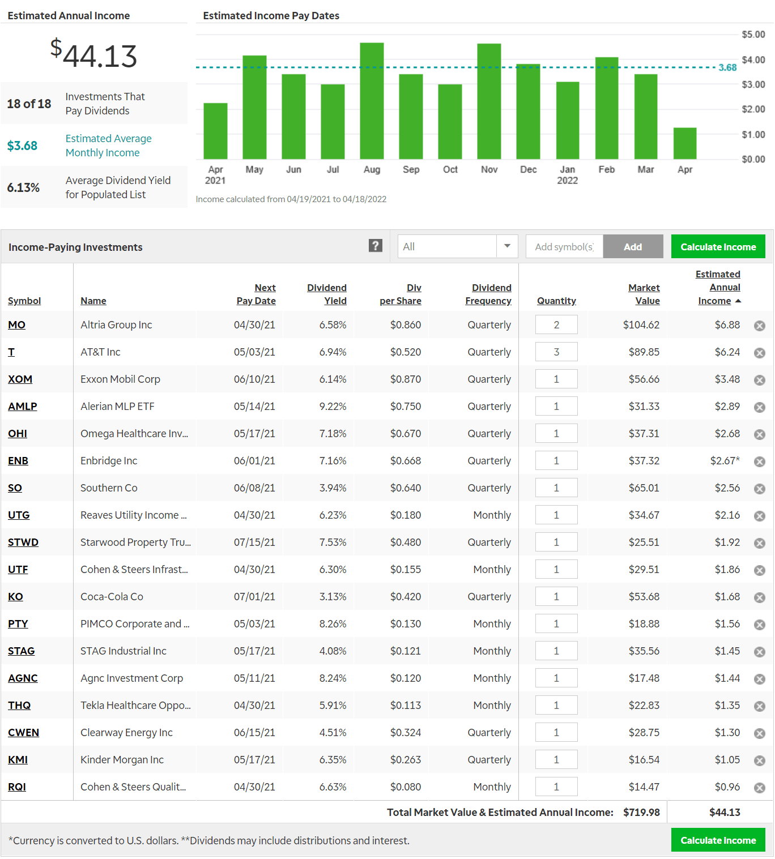
Task: Open the AMLP symbol link
Action: (x=23, y=406)
